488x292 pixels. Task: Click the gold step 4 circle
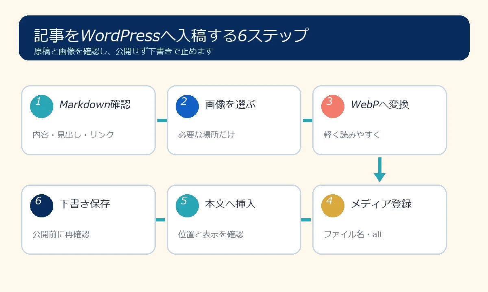(x=333, y=206)
